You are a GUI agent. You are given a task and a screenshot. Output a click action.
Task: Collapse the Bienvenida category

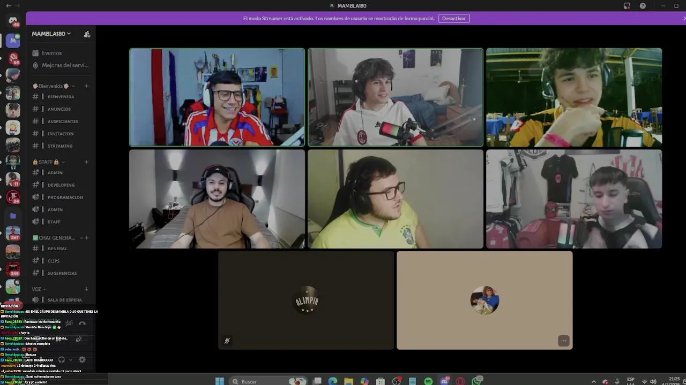pyautogui.click(x=54, y=86)
